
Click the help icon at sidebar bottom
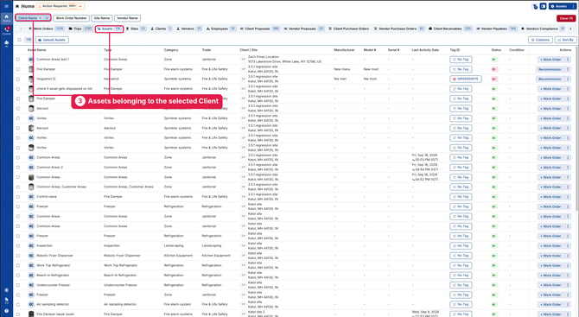click(6, 311)
